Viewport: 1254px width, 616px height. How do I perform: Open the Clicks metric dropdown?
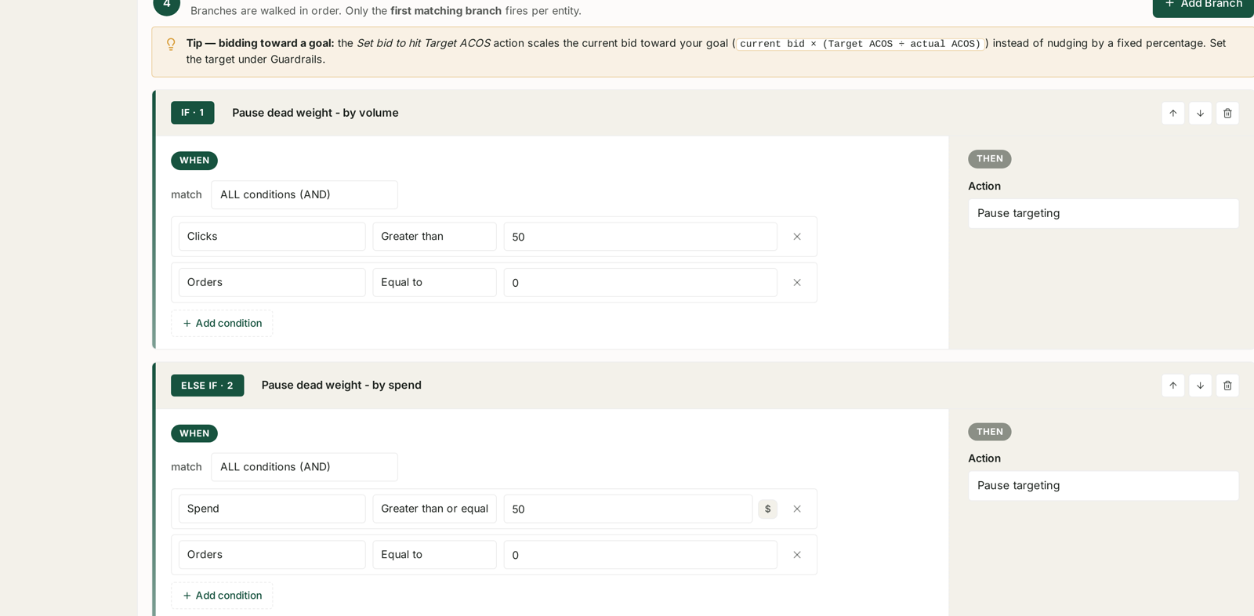272,237
